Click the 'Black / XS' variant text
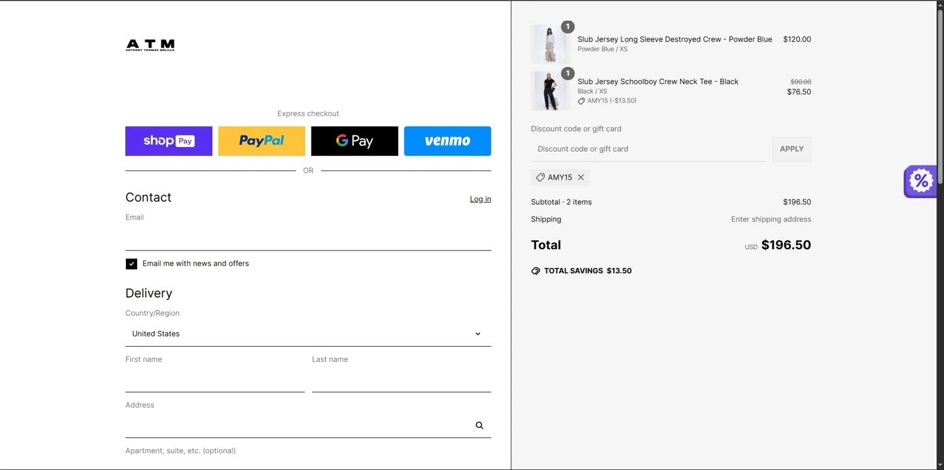Screen dimensions: 944x470 pos(592,91)
